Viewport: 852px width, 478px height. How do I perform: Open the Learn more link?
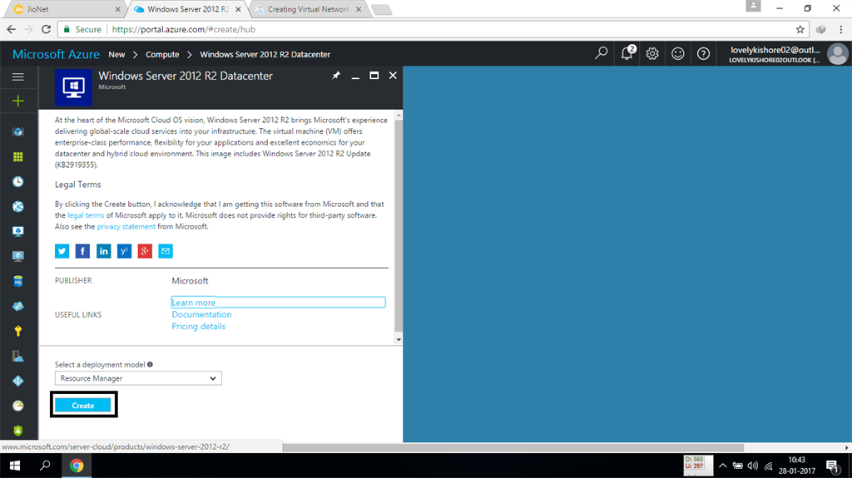click(194, 303)
